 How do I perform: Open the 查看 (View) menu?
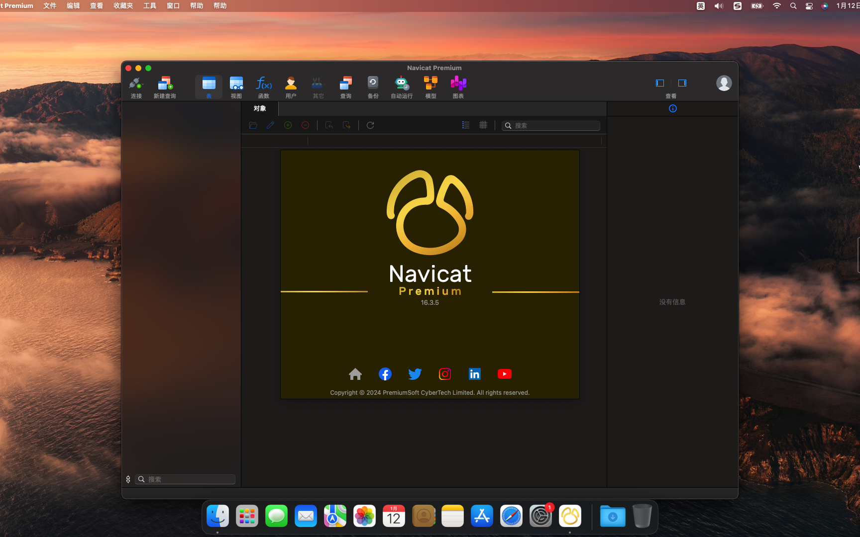[x=97, y=6]
